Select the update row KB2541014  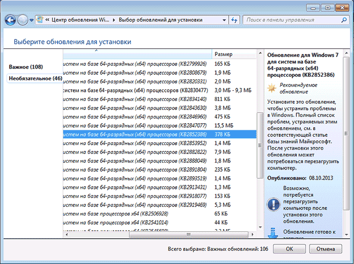point(160,223)
